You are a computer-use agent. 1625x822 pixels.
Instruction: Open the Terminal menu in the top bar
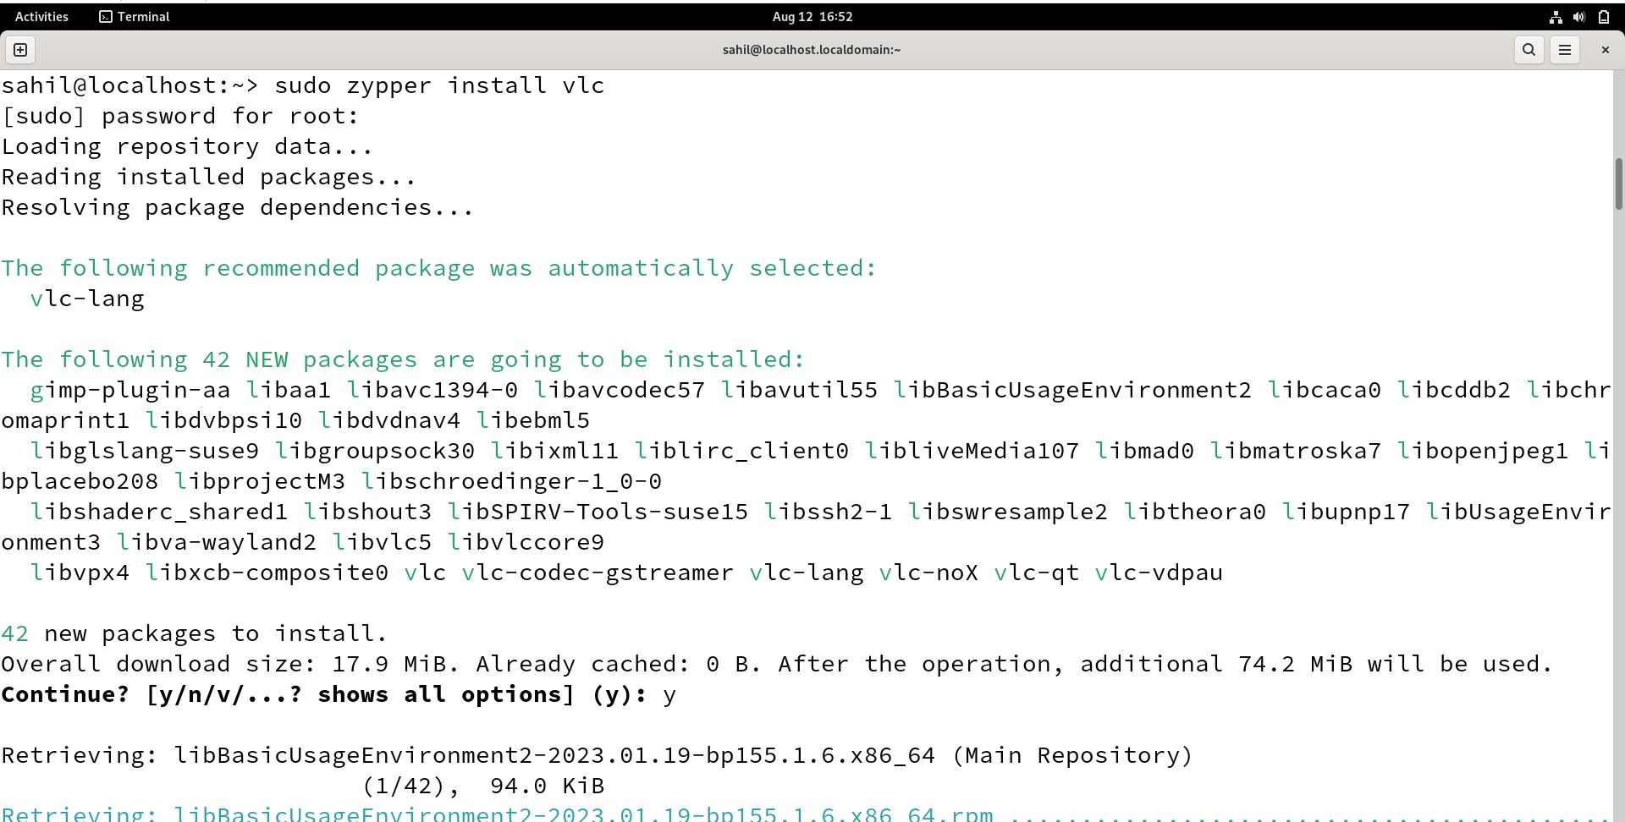[134, 16]
